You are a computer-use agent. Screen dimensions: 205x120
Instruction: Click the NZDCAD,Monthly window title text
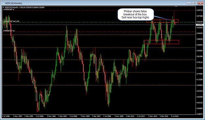(x=14, y=3)
